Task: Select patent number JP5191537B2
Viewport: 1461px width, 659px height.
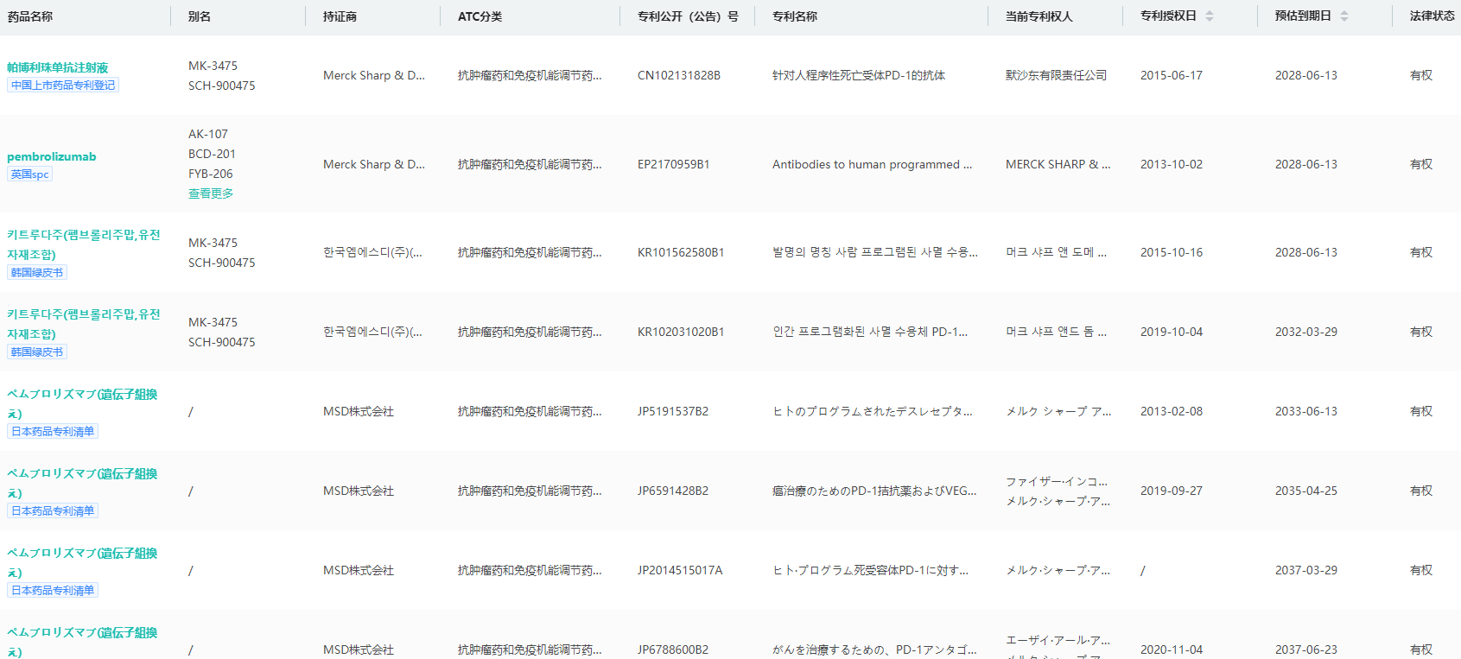Action: point(673,412)
